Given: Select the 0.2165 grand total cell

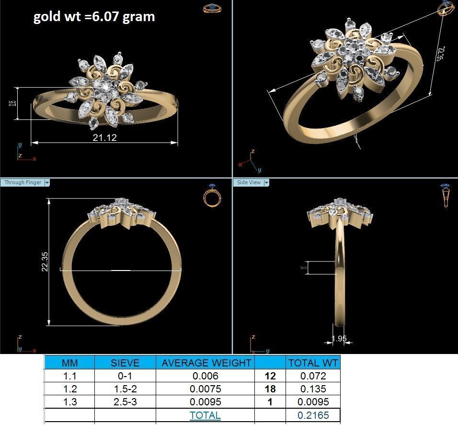Looking at the screenshot, I should (313, 415).
